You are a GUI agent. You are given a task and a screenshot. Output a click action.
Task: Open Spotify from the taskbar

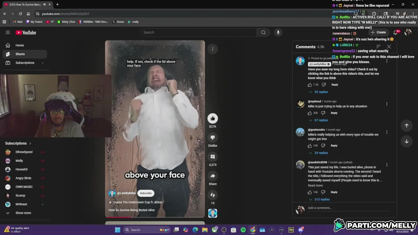click(243, 230)
